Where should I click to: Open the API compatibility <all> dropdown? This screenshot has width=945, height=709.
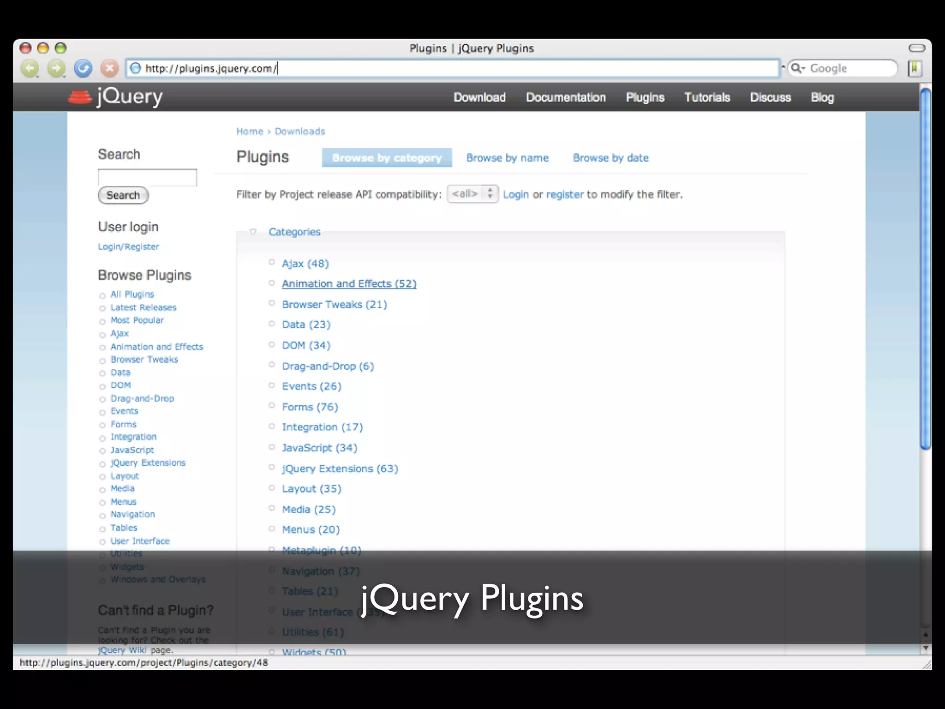[x=472, y=194]
